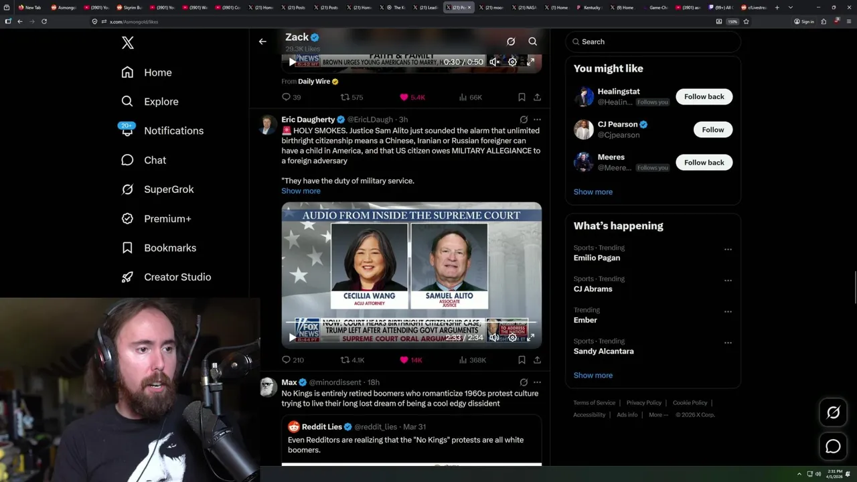Screen dimensions: 857x482
Task: Follow back Healingstat
Action: click(704, 96)
